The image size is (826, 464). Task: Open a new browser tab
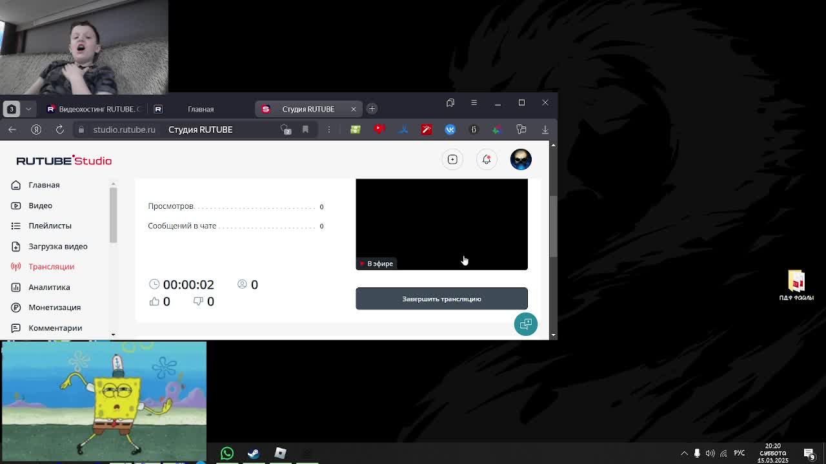click(372, 109)
